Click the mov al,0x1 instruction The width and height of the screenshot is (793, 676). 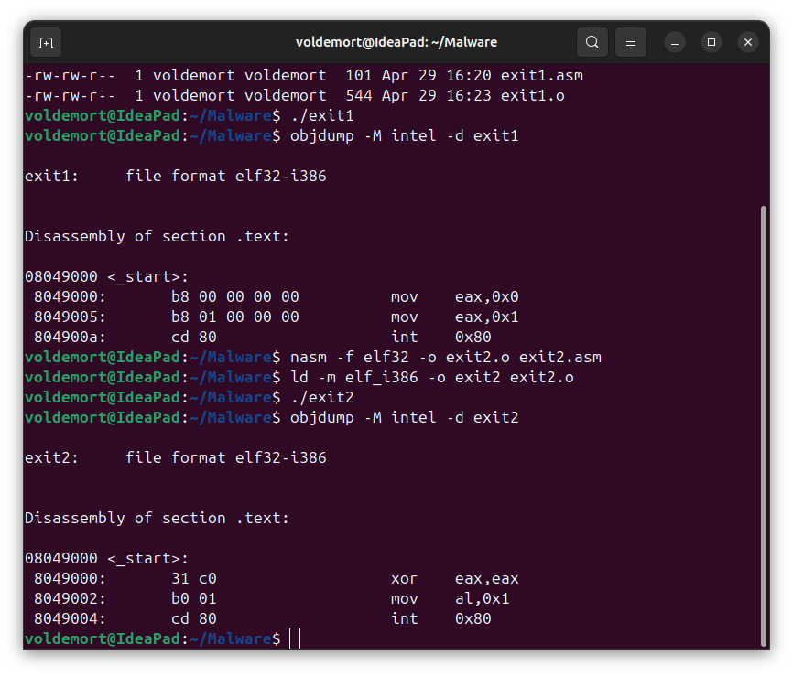(x=451, y=598)
